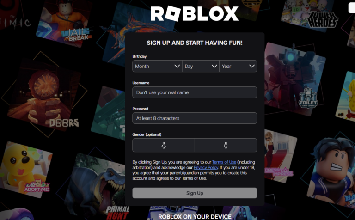The image size is (355, 220).
Task: Open the Terms of Use link
Action: point(224,162)
